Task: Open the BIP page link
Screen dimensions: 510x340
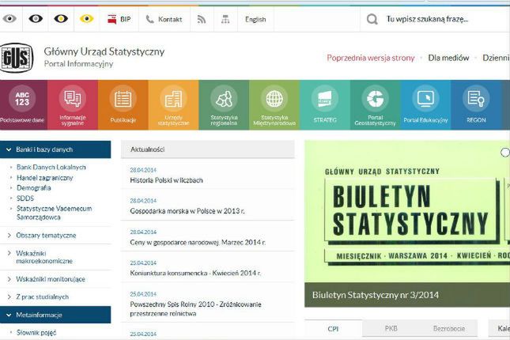Action: pyautogui.click(x=119, y=19)
